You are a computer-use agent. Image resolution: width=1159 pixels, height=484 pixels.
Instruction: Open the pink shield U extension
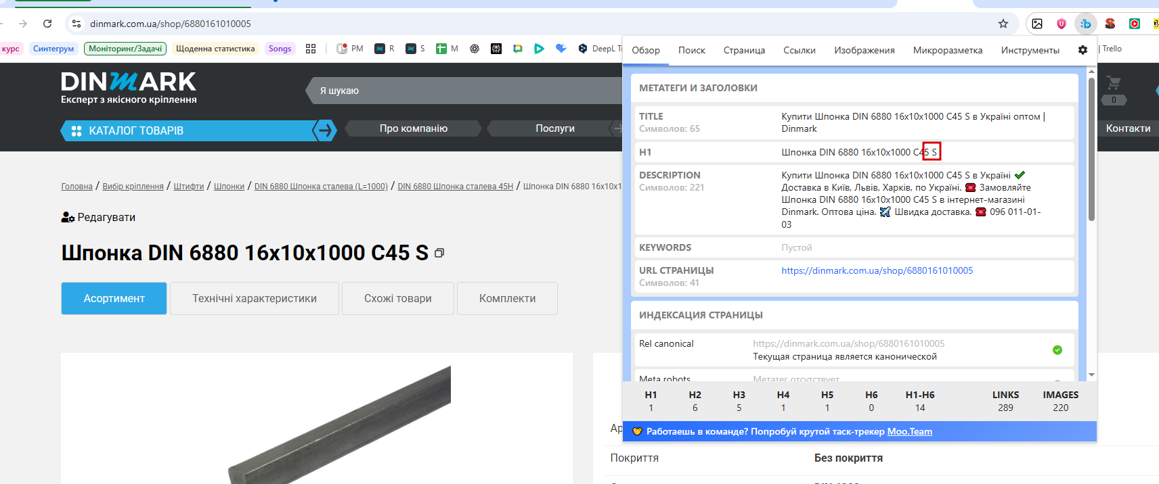pyautogui.click(x=1062, y=24)
